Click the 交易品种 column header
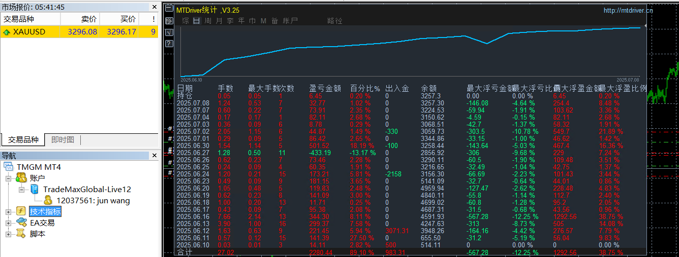The height and width of the screenshot is (257, 679). pos(30,19)
